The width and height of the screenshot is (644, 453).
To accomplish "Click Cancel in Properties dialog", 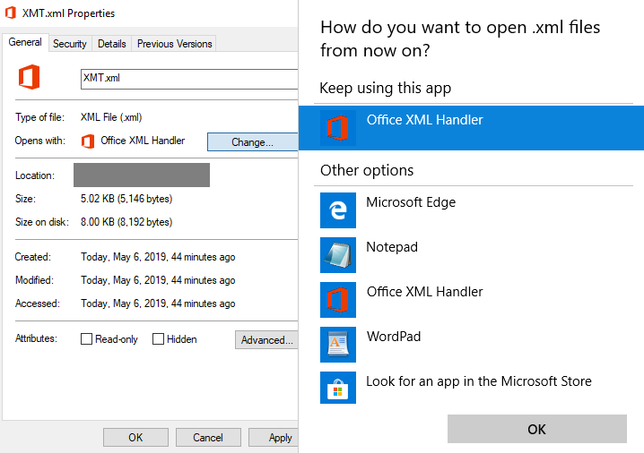I will tap(208, 438).
